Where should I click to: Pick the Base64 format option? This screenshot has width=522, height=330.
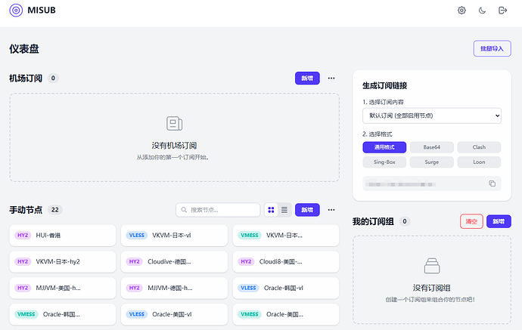431,147
